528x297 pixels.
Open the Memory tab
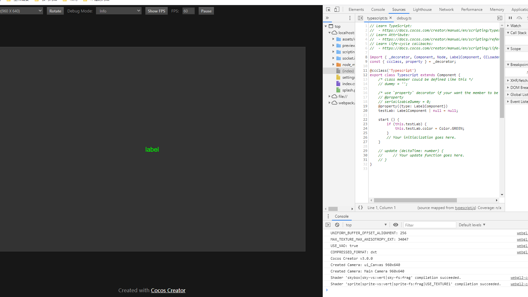pos(497,10)
